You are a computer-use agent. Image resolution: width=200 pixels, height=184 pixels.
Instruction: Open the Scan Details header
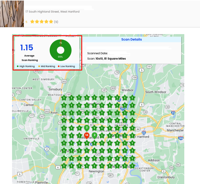[x=132, y=39]
